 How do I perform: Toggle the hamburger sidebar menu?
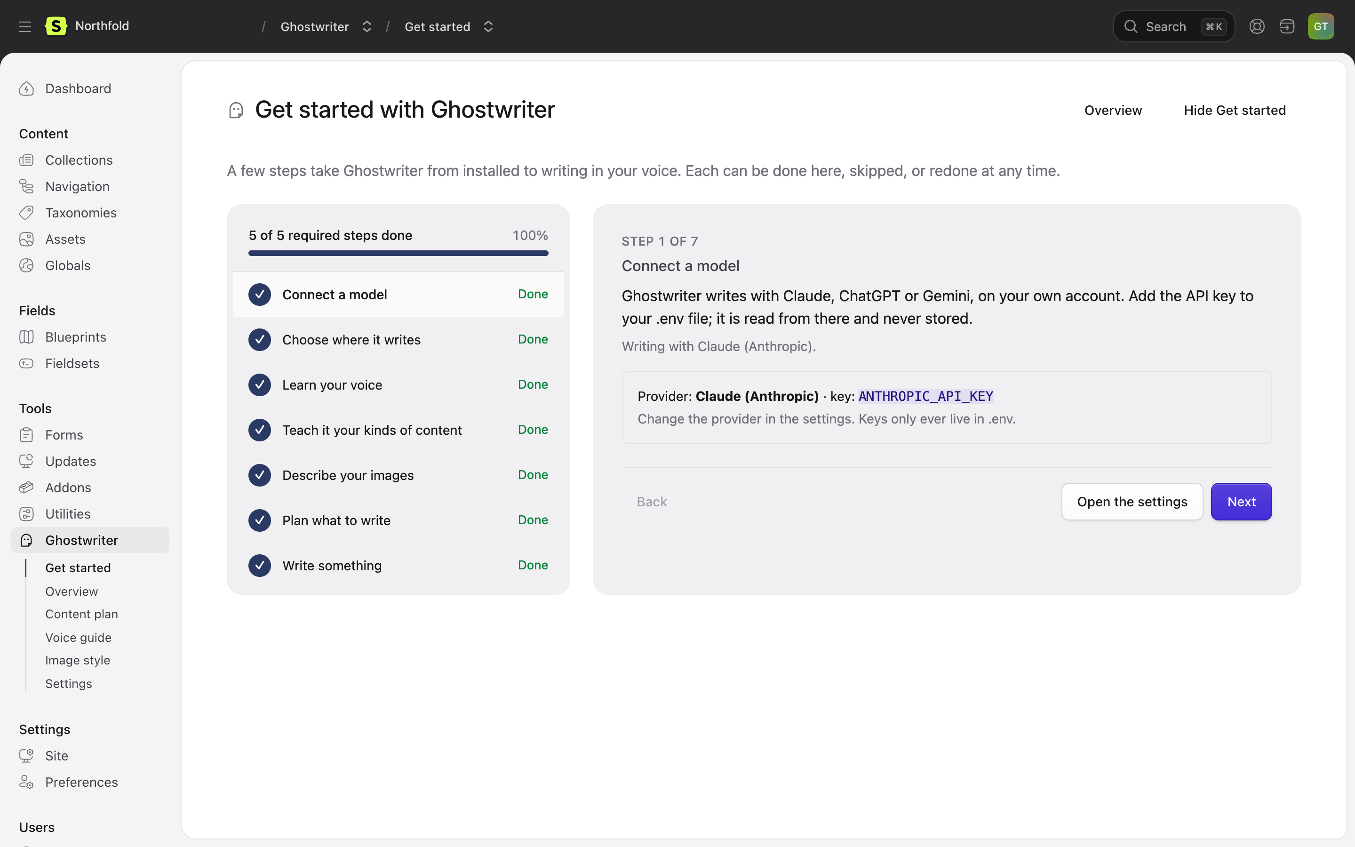tap(24, 26)
